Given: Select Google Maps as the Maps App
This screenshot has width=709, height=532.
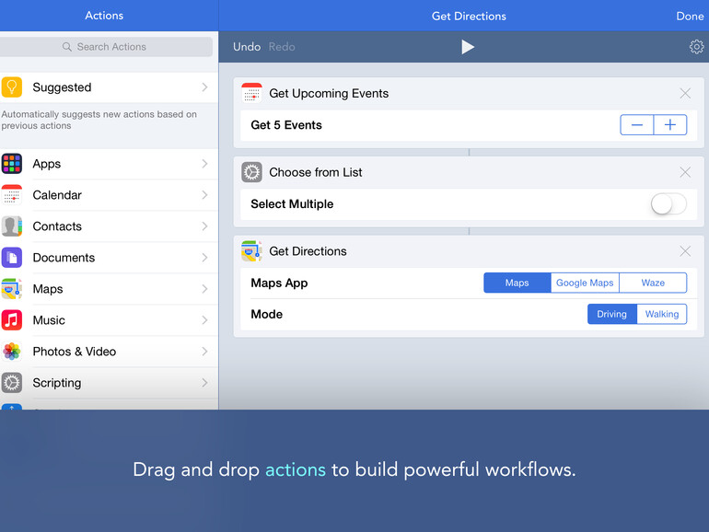Looking at the screenshot, I should (x=585, y=283).
